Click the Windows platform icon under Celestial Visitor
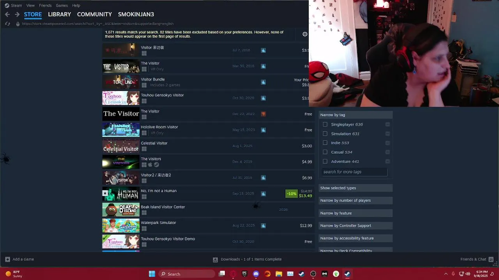This screenshot has width=499, height=280. pos(144,149)
